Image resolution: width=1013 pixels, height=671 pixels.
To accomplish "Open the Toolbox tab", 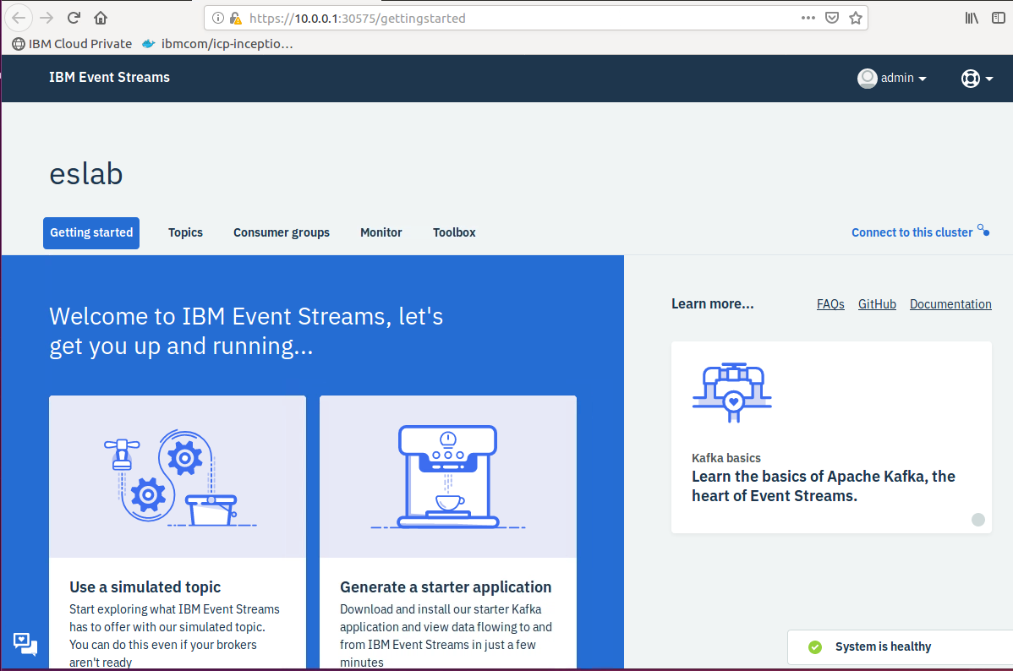I will coord(454,232).
